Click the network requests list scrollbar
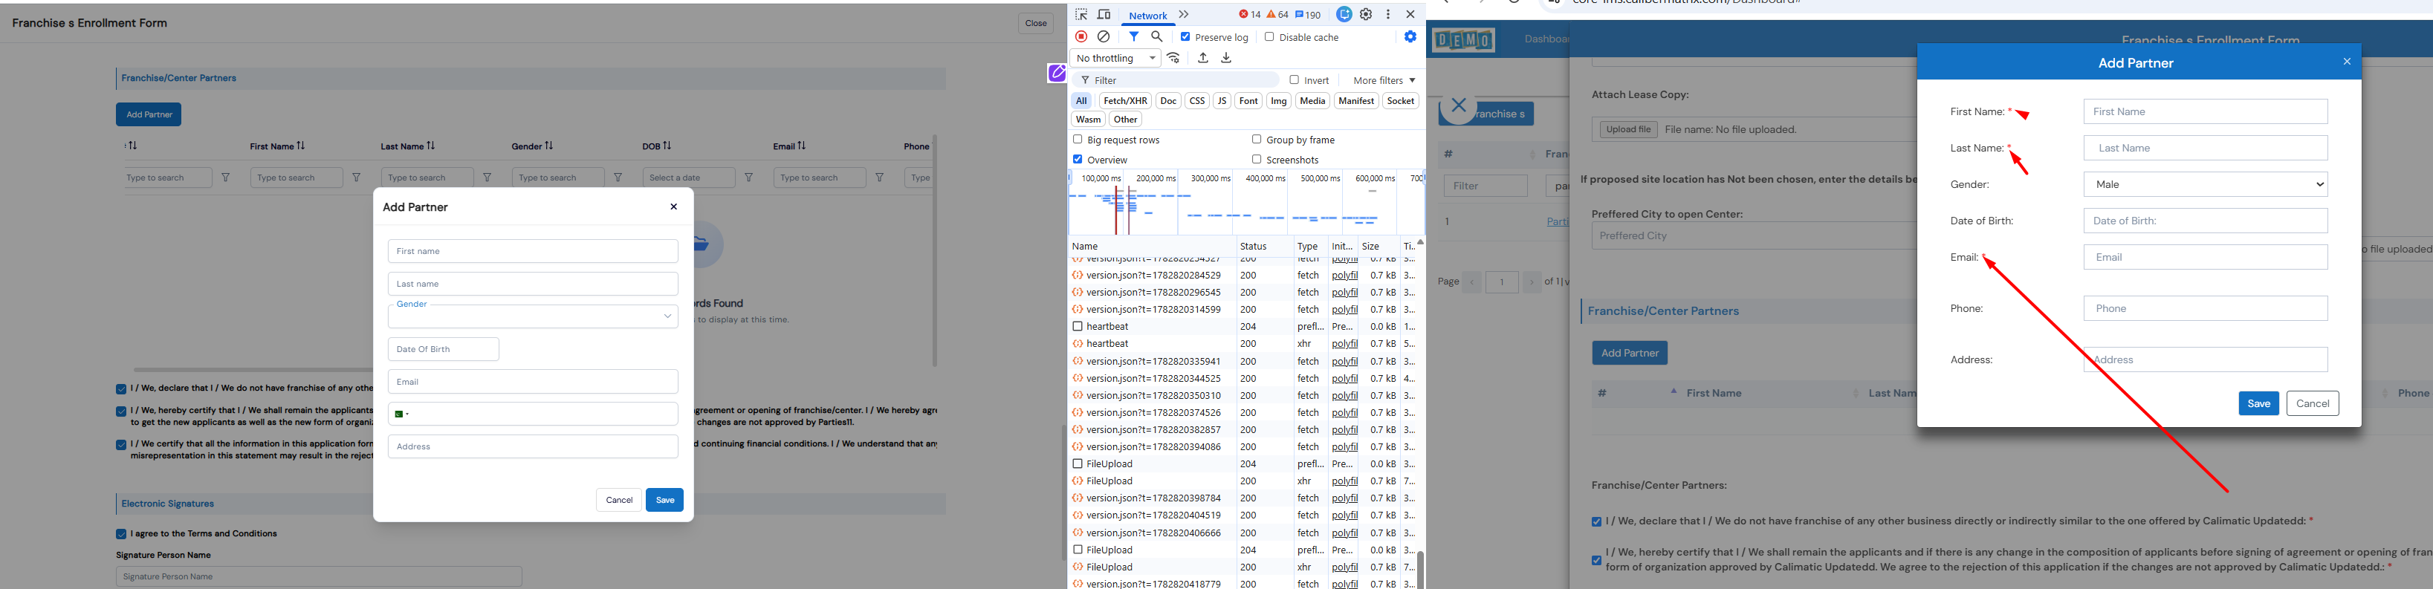 point(1421,569)
